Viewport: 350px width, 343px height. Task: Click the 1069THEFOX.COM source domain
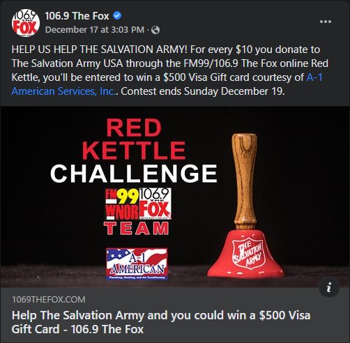49,300
